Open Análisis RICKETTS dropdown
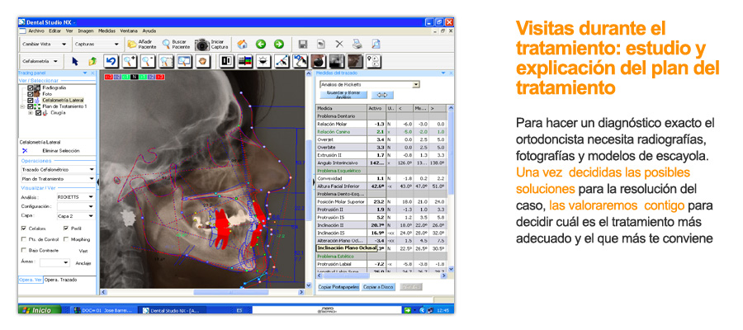 75,196
